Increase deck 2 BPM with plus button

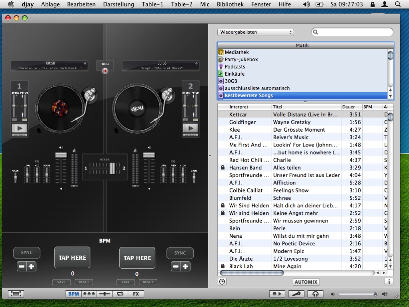point(185,266)
